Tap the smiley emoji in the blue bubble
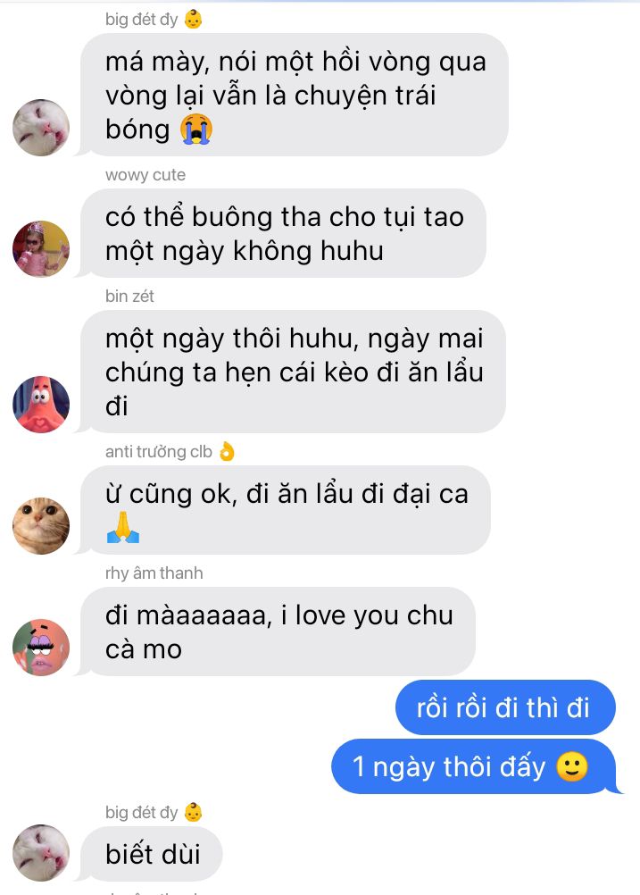Screen dimensions: 640x895 tap(571, 766)
